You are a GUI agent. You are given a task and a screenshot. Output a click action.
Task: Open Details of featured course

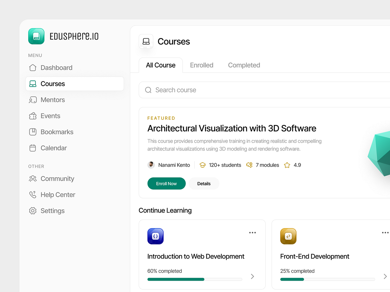(x=204, y=184)
